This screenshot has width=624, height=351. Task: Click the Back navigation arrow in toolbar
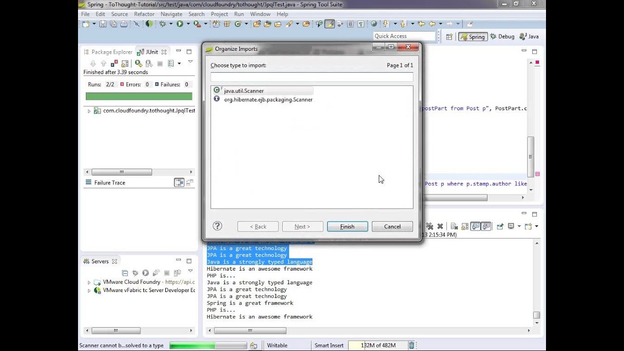pyautogui.click(x=432, y=23)
